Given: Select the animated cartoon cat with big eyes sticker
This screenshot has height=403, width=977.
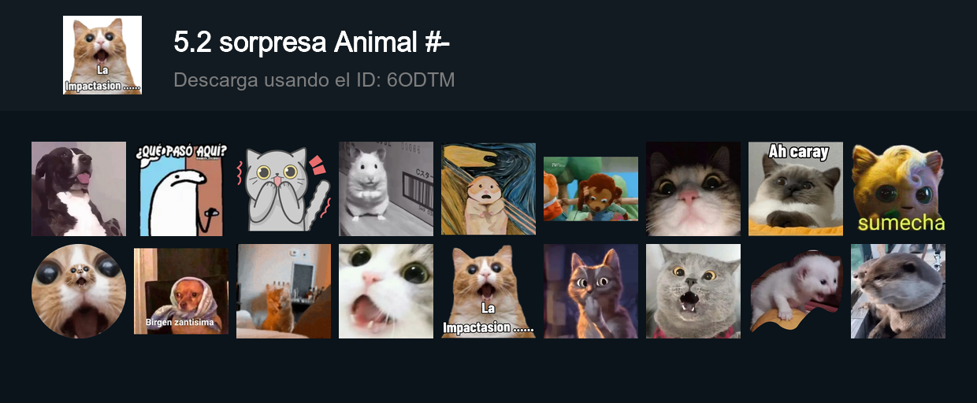Looking at the screenshot, I should point(591,291).
